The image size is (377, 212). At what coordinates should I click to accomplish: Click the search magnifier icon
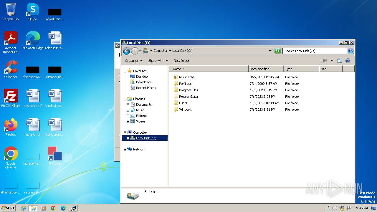[351, 51]
